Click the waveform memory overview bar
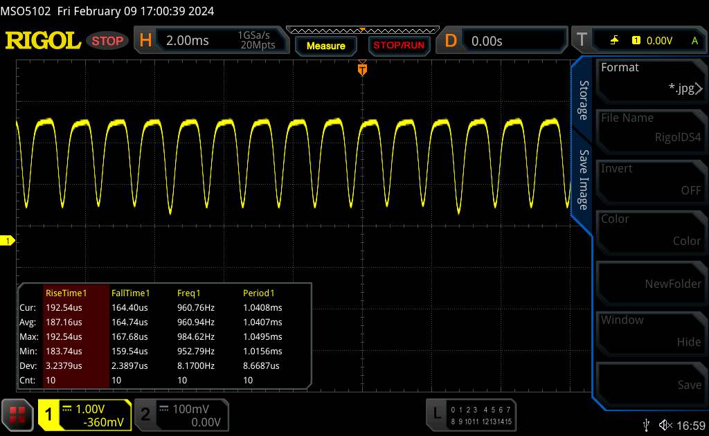Viewport: 709px width, 436px height. click(x=363, y=30)
